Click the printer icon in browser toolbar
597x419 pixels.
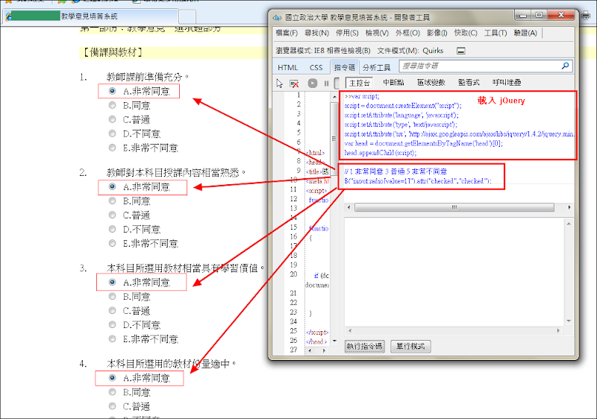(x=586, y=16)
